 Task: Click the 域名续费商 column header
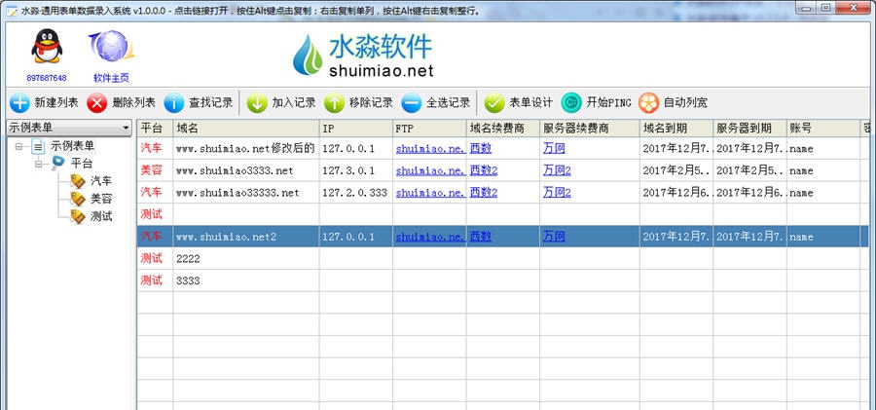(x=503, y=129)
